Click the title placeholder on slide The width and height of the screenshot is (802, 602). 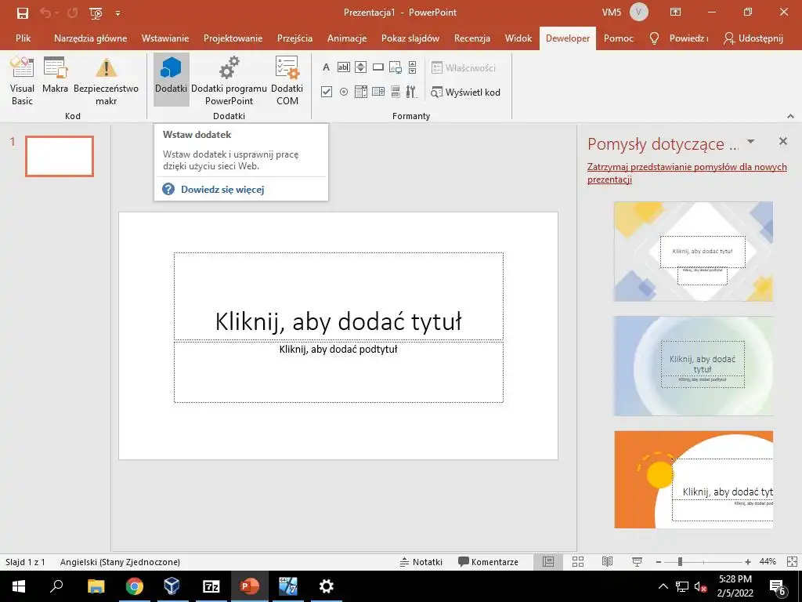click(x=338, y=296)
